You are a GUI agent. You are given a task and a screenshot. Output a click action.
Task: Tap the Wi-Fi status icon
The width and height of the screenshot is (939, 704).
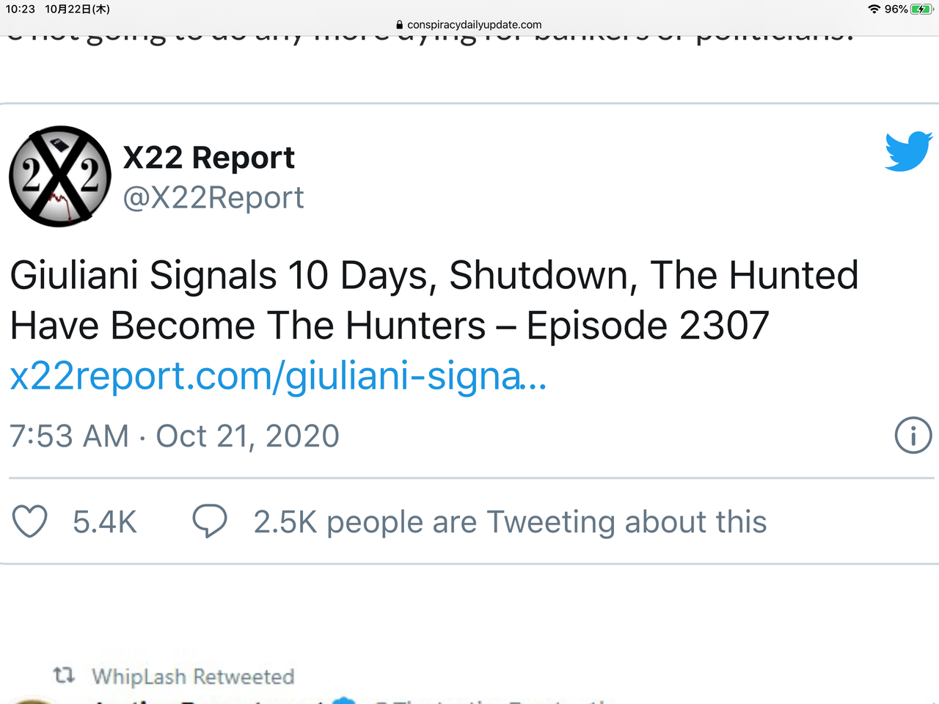(874, 10)
